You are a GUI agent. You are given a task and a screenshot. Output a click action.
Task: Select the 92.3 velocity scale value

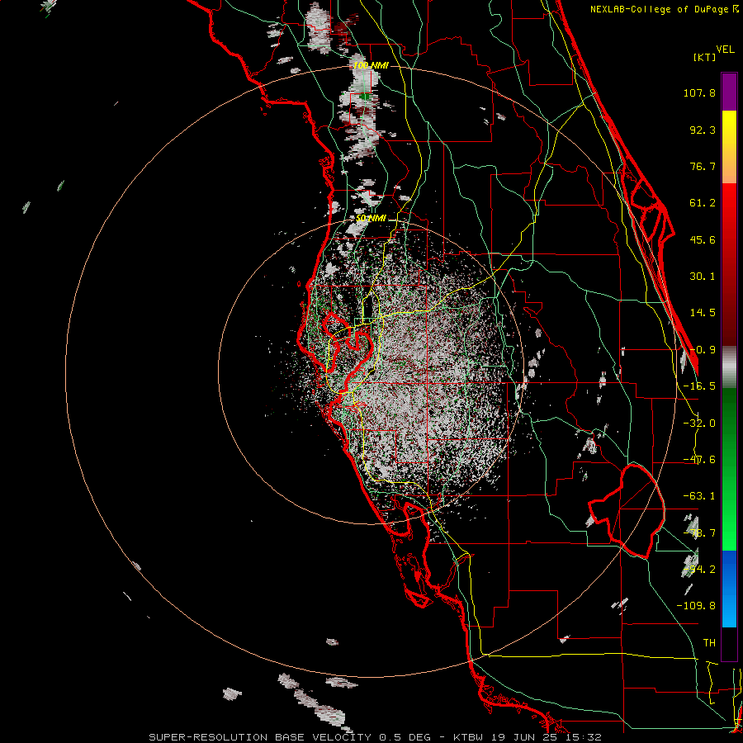coord(703,130)
